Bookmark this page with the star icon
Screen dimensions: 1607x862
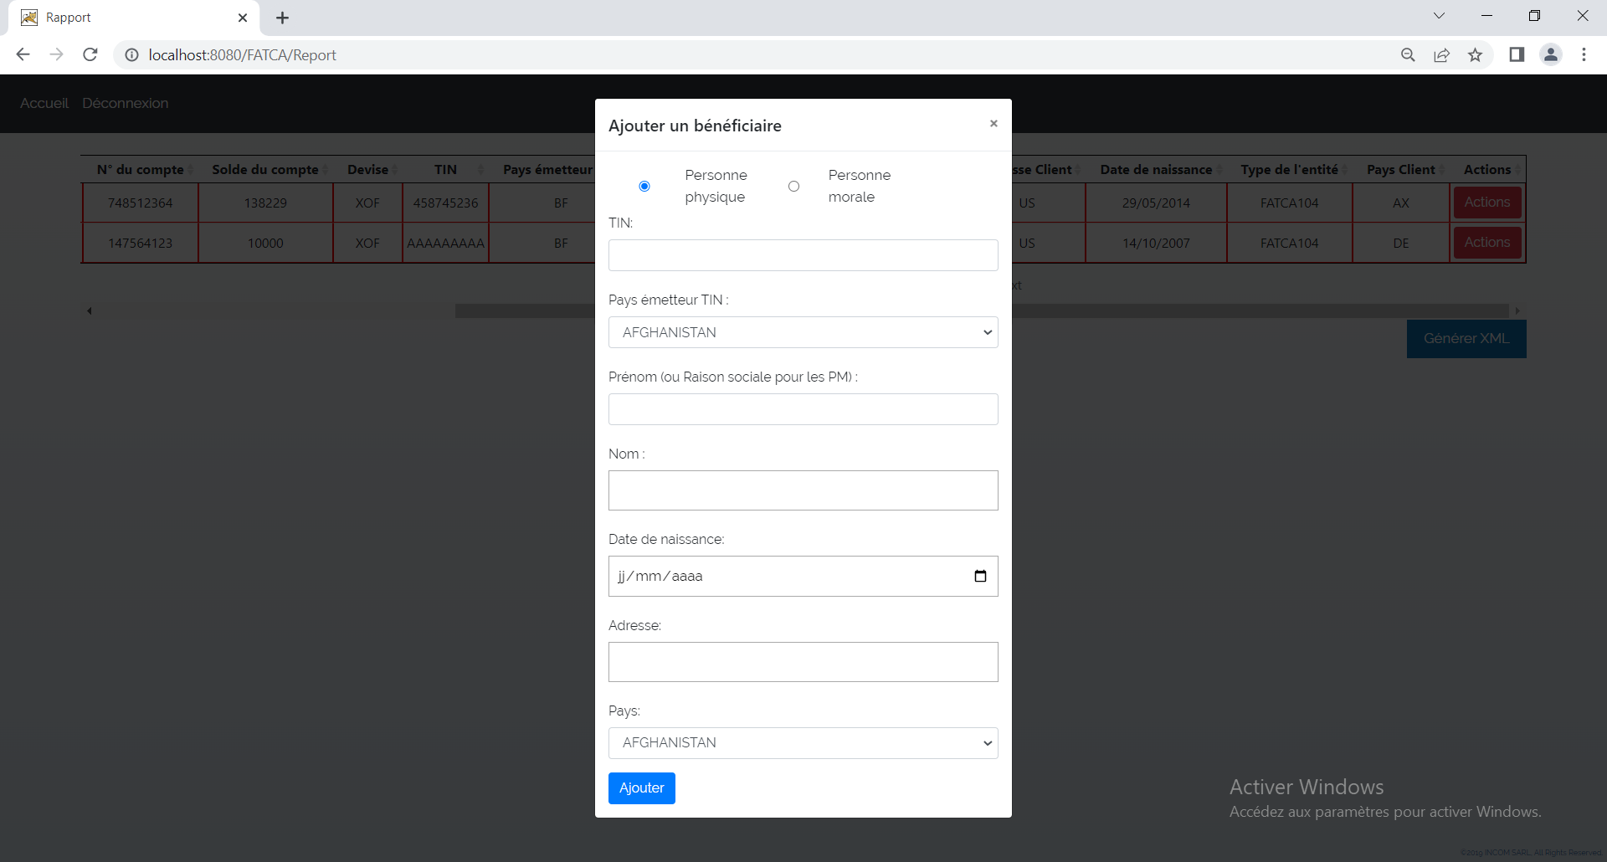pos(1475,55)
